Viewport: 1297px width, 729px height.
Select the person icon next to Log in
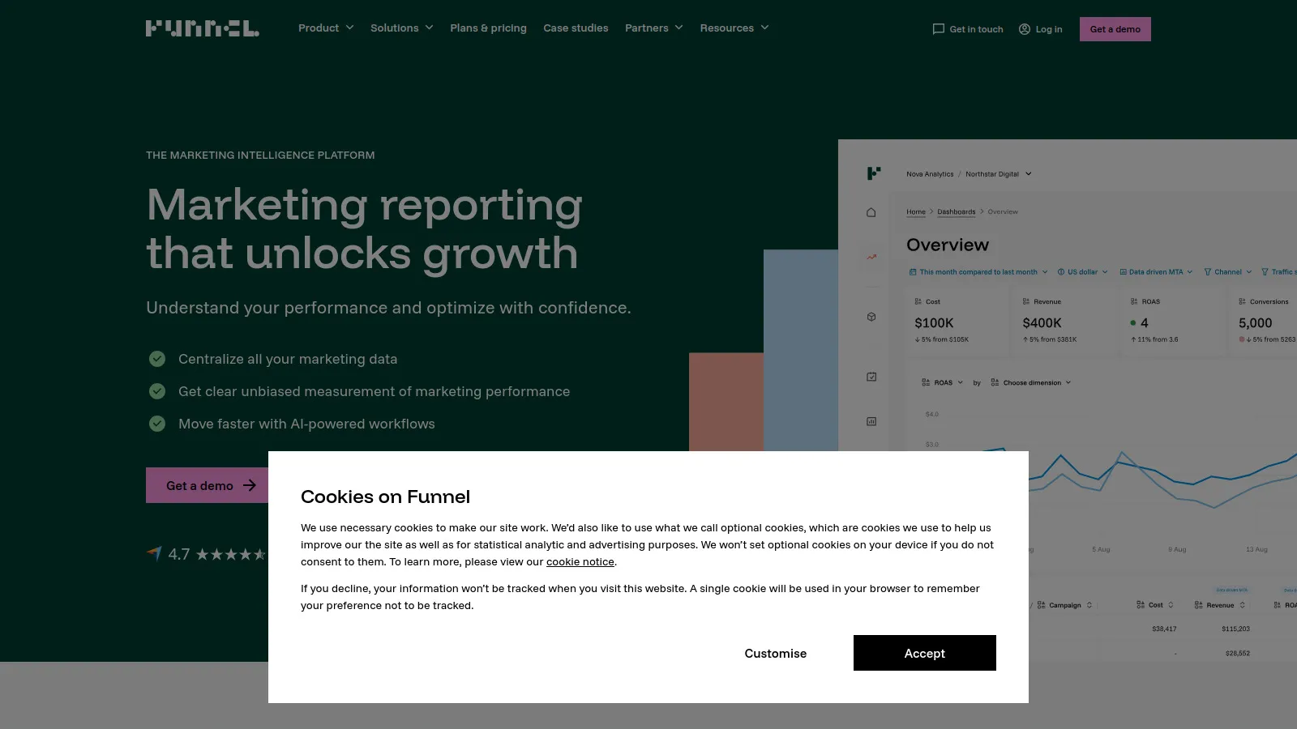coord(1023,28)
